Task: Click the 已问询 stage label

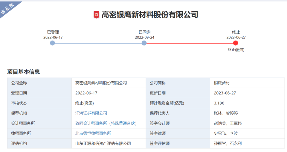Action: pyautogui.click(x=145, y=32)
